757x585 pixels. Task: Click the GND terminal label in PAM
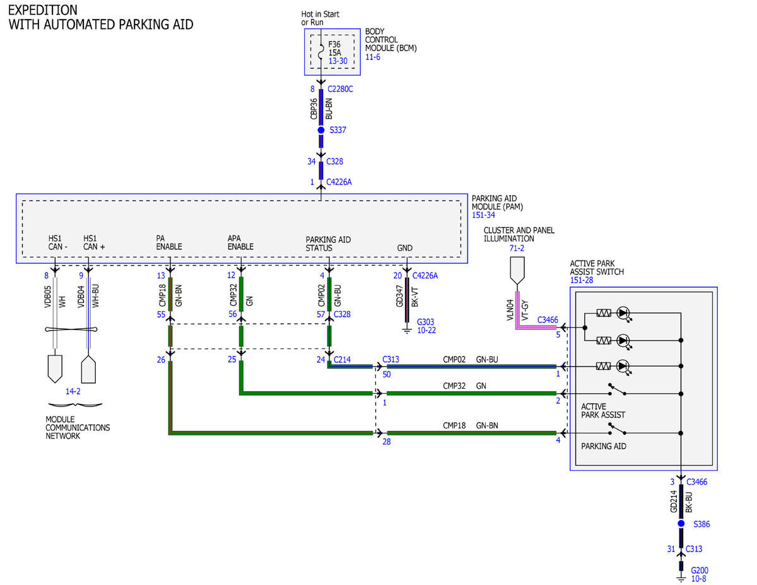tap(405, 248)
